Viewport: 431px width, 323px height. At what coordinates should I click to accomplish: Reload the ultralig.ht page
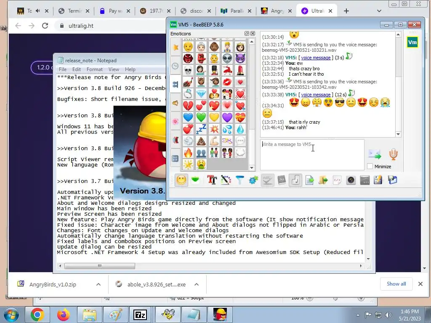click(x=45, y=26)
